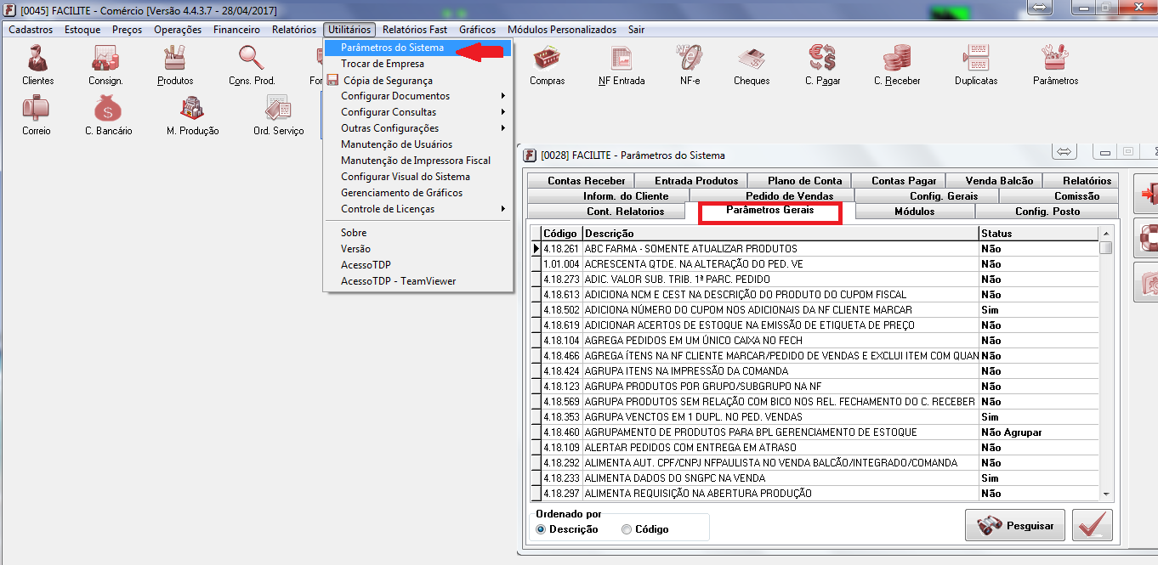Sort by the Status column header

[x=1038, y=233]
